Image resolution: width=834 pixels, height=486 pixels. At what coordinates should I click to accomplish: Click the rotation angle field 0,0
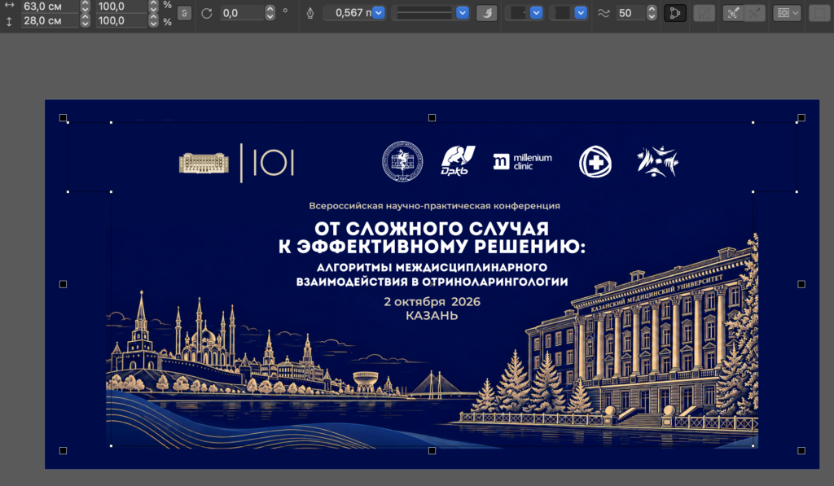(242, 13)
